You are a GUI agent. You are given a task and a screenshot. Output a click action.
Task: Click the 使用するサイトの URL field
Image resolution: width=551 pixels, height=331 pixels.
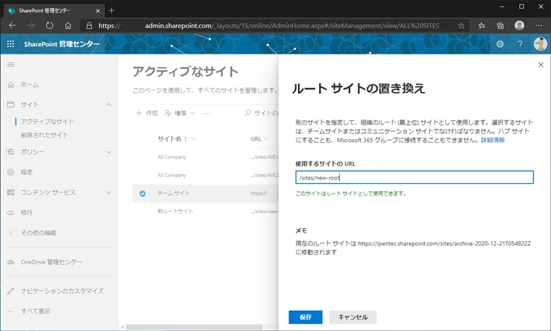tap(414, 177)
